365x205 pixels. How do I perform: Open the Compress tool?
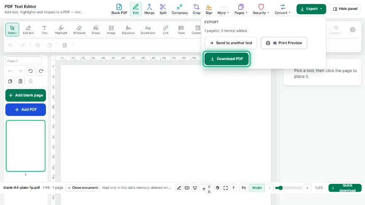(180, 9)
